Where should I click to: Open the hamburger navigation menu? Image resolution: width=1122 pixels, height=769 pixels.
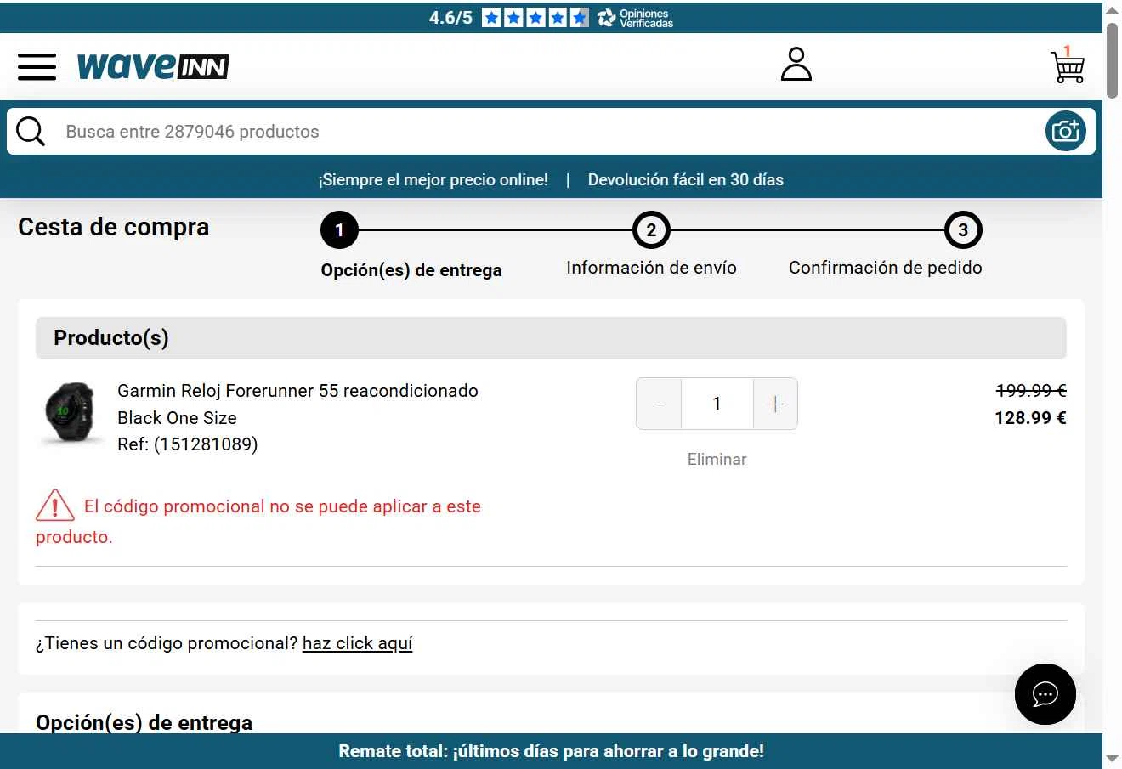tap(37, 66)
